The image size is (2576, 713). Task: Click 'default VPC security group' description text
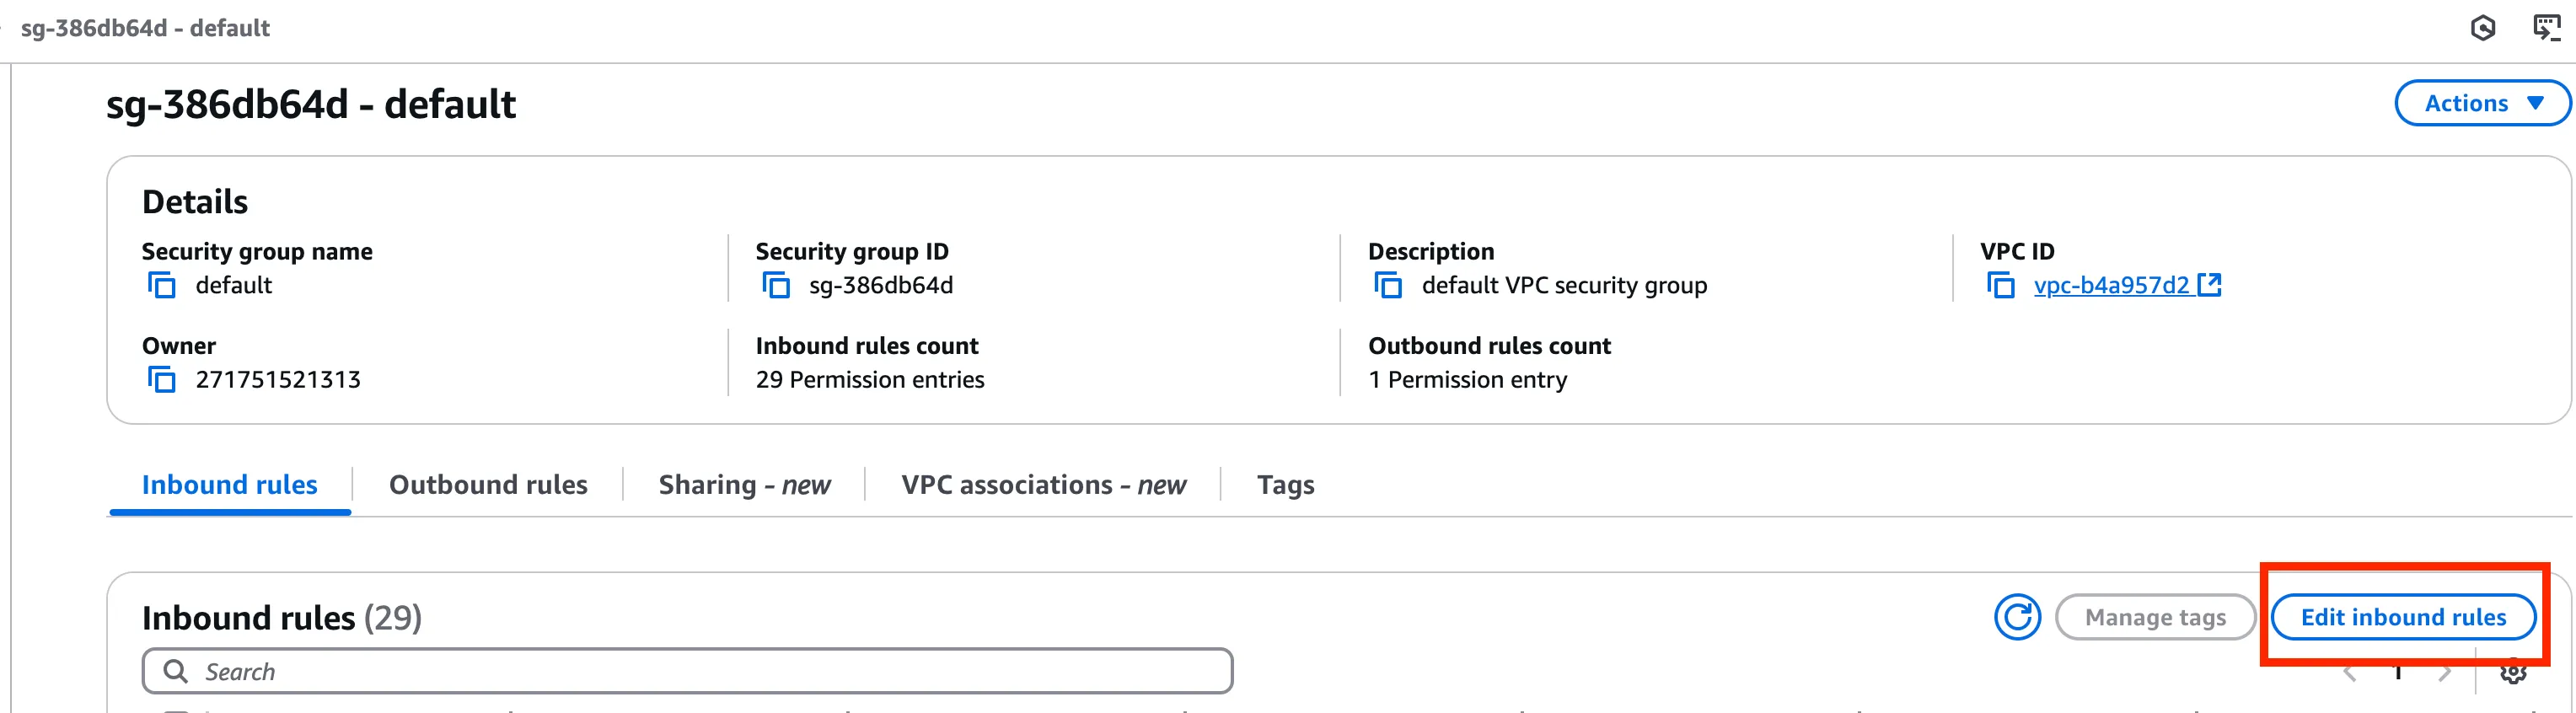click(x=1564, y=286)
